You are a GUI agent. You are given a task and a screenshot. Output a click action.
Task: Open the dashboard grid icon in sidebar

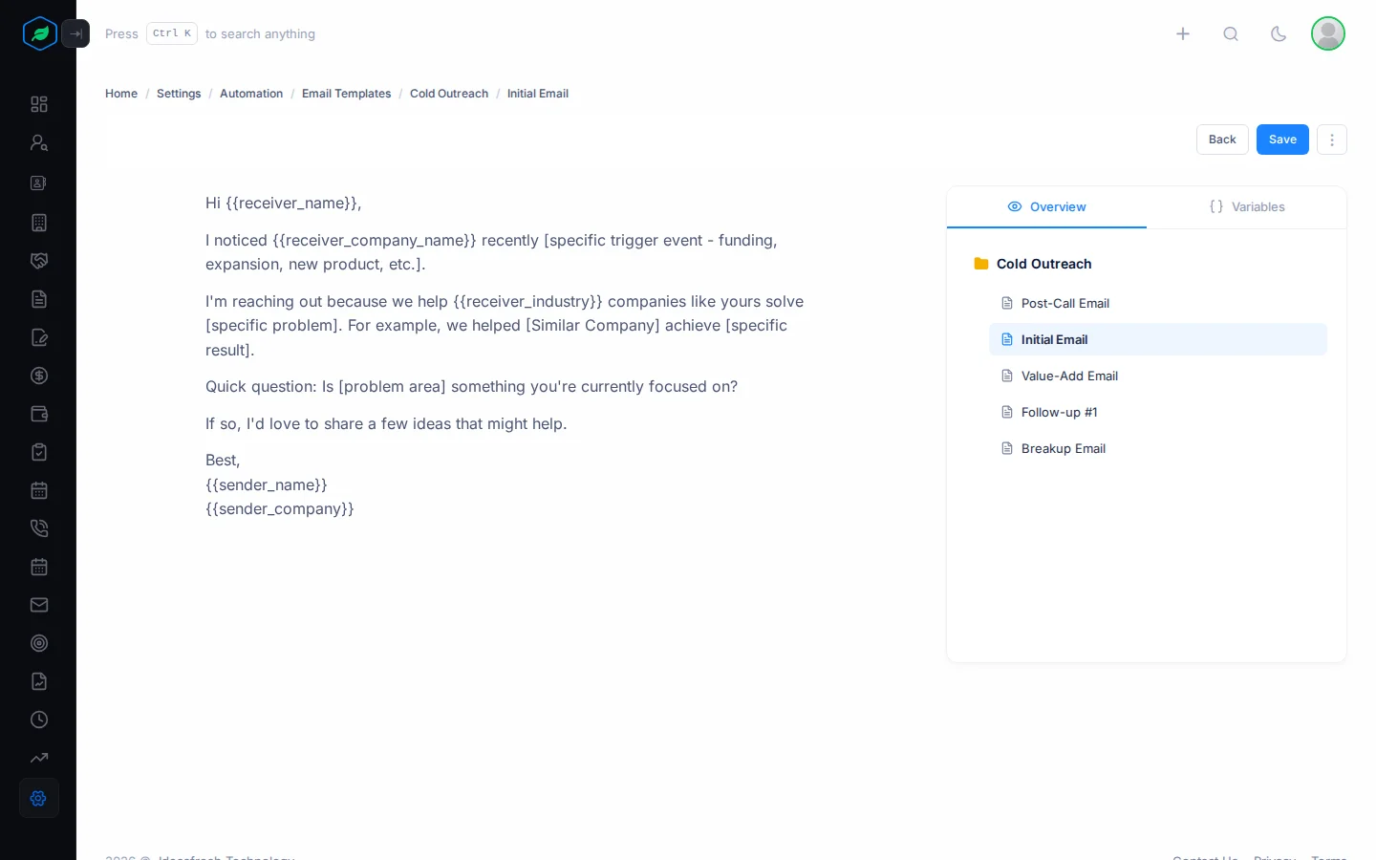(39, 104)
